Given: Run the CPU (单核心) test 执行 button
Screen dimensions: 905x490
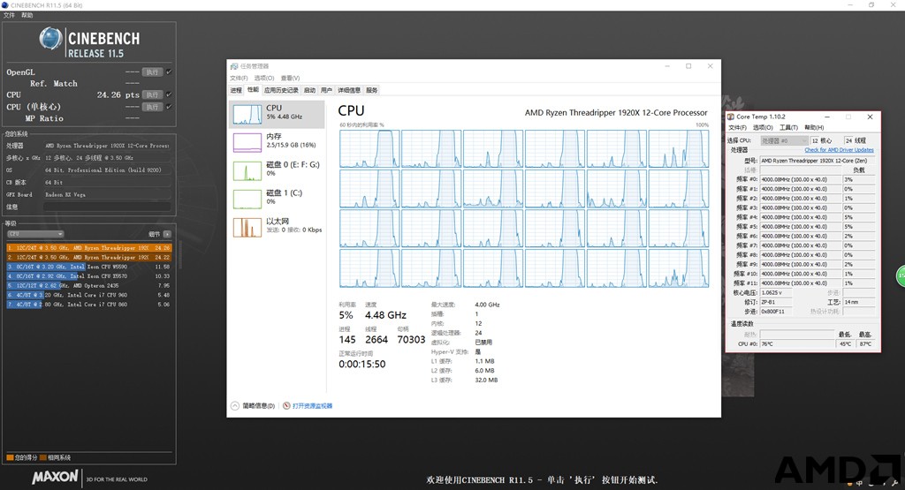Looking at the screenshot, I should tap(152, 107).
